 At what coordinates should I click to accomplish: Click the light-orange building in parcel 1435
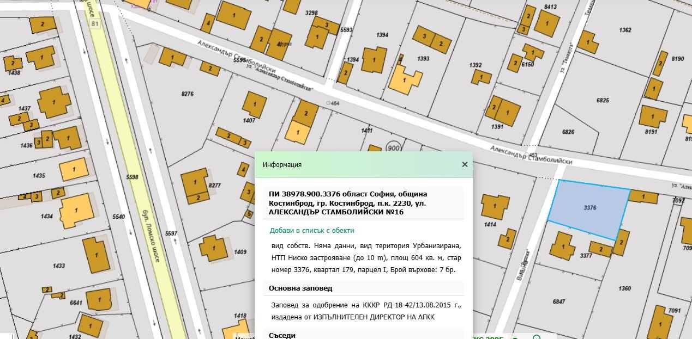(74, 169)
